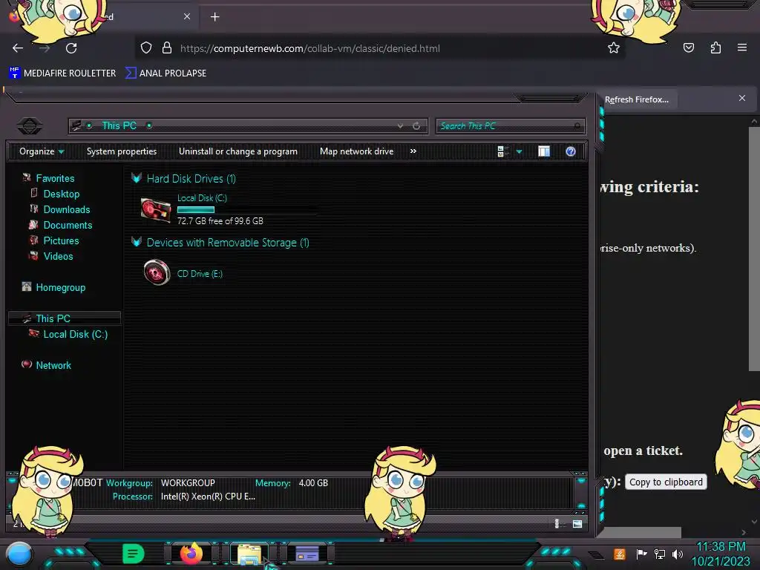
Task: Switch to details view icon in status bar
Action: 557,523
